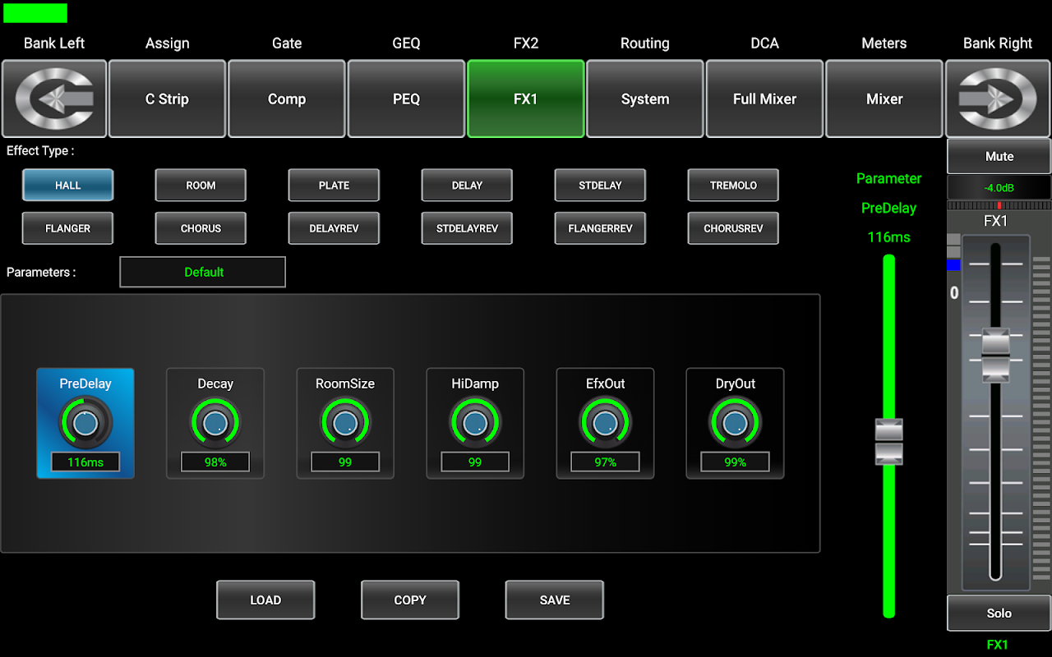Screen dimensions: 1052x657
Task: Click the 97% EfxOut value box
Action: [x=605, y=462]
